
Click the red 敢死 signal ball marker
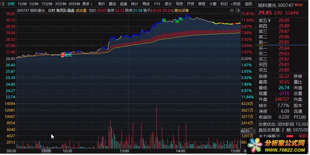coord(63,55)
